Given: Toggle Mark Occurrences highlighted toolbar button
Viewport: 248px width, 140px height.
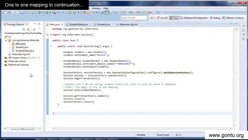Looking at the screenshot, I should (x=107, y=12).
